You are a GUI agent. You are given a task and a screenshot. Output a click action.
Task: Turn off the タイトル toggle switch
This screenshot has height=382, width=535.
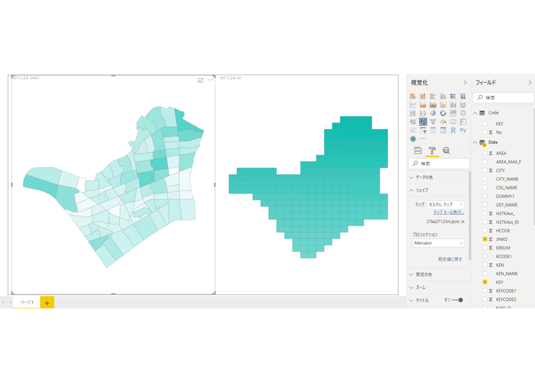coord(457,300)
